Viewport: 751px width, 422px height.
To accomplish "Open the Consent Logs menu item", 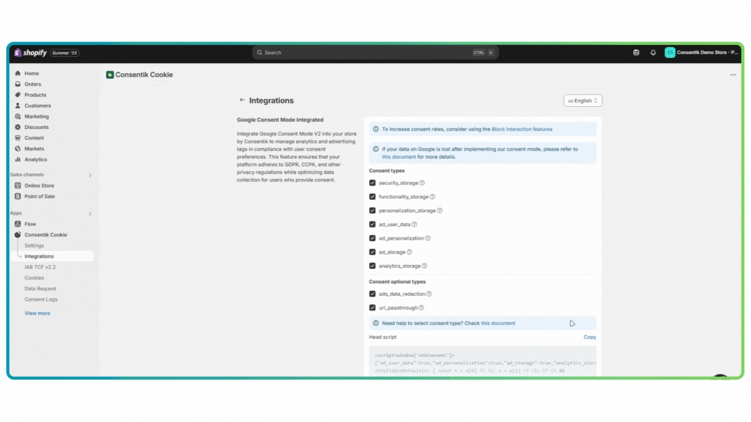I will [40, 300].
